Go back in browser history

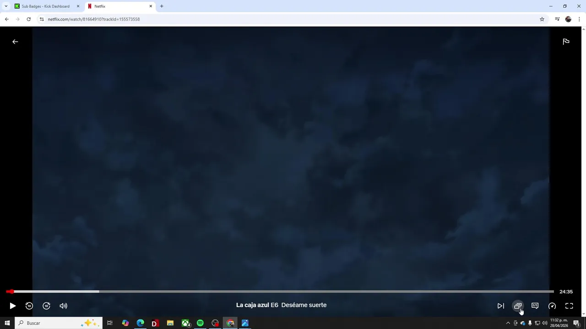click(6, 19)
